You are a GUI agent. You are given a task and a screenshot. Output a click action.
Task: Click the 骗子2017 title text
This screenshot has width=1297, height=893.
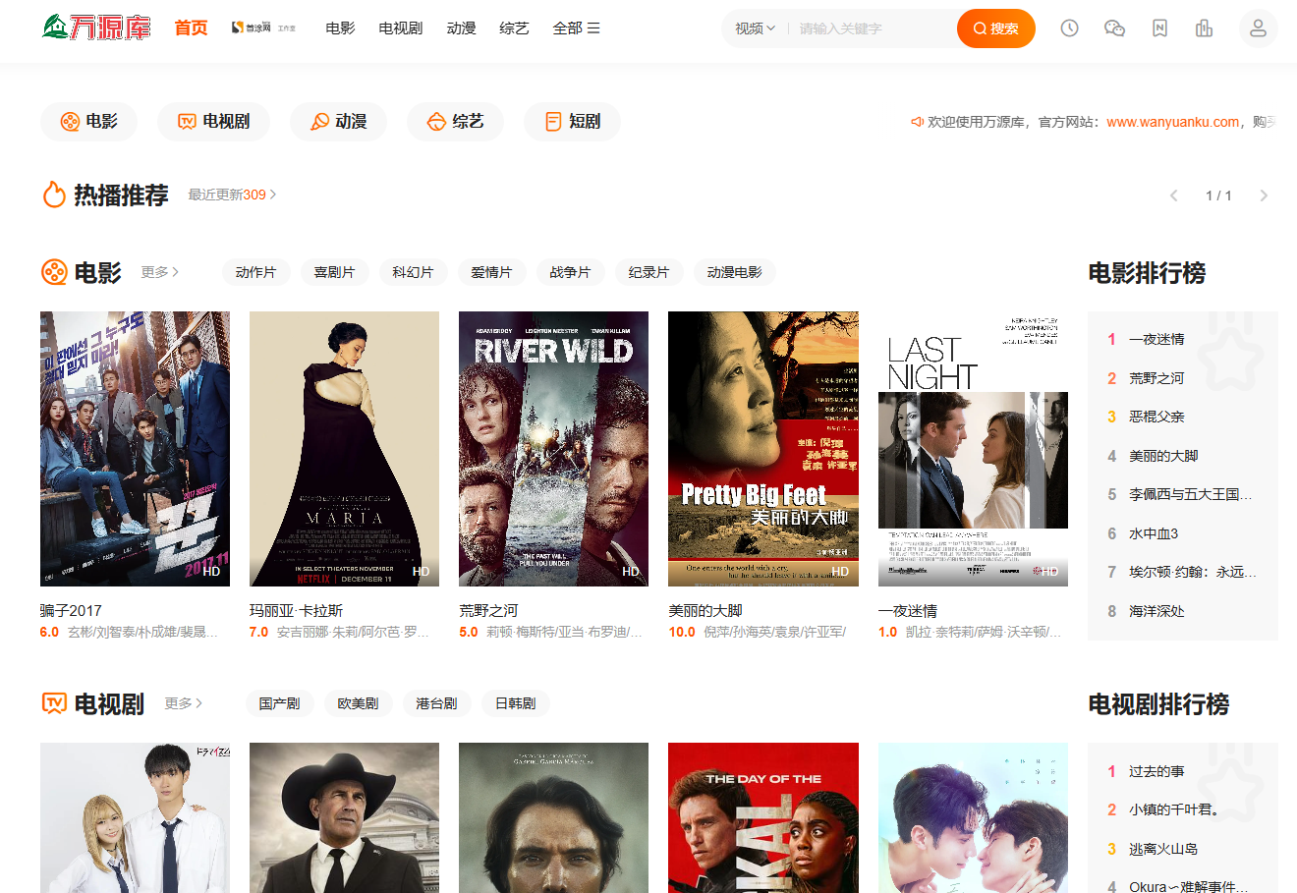(x=71, y=610)
